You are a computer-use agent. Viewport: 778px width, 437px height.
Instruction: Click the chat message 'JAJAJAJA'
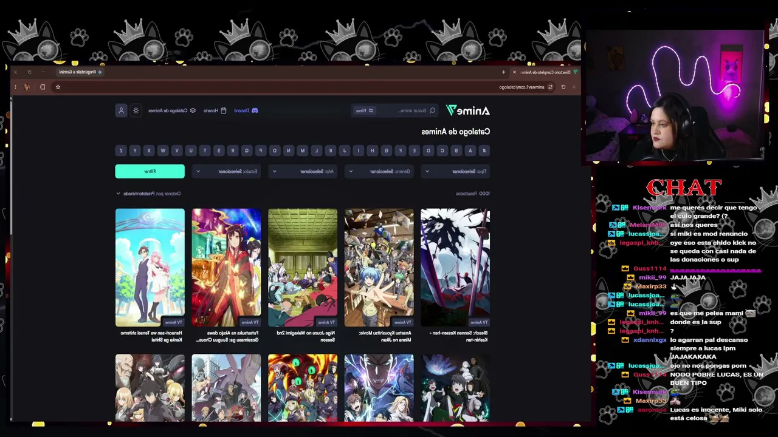click(x=688, y=278)
